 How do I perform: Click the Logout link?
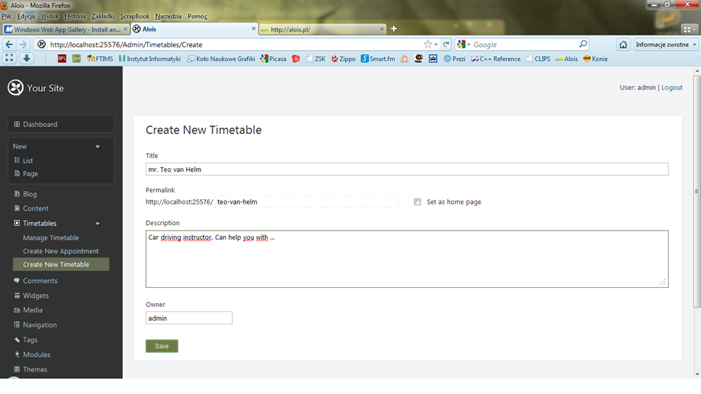(x=672, y=88)
